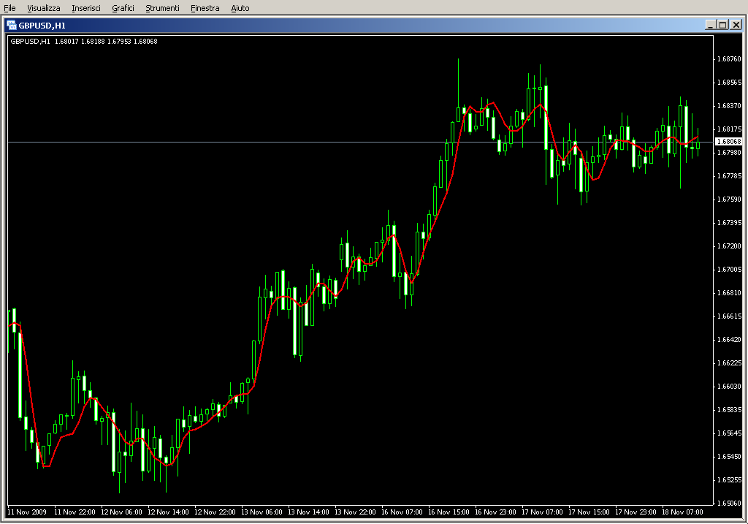Open the File menu
748x524 pixels.
coord(9,8)
